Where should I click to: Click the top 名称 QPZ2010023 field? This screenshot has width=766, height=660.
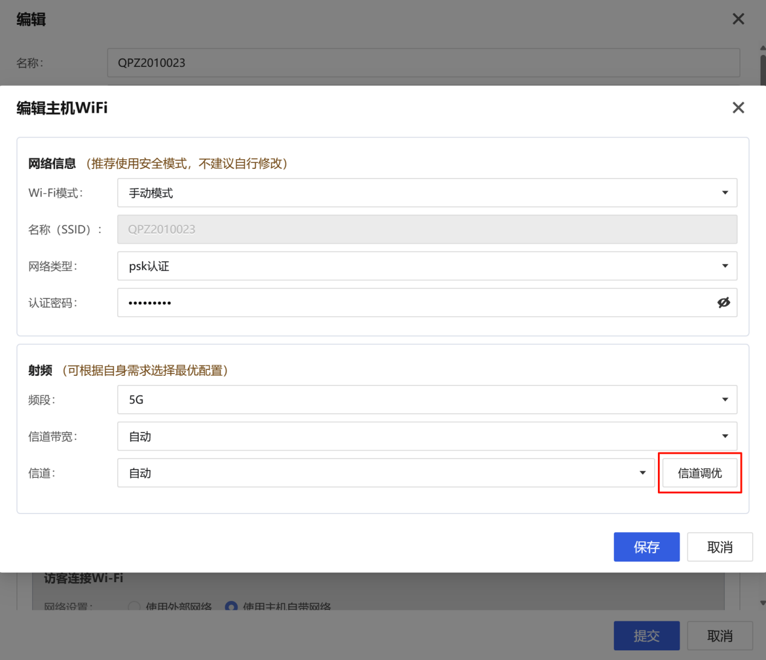pyautogui.click(x=423, y=63)
